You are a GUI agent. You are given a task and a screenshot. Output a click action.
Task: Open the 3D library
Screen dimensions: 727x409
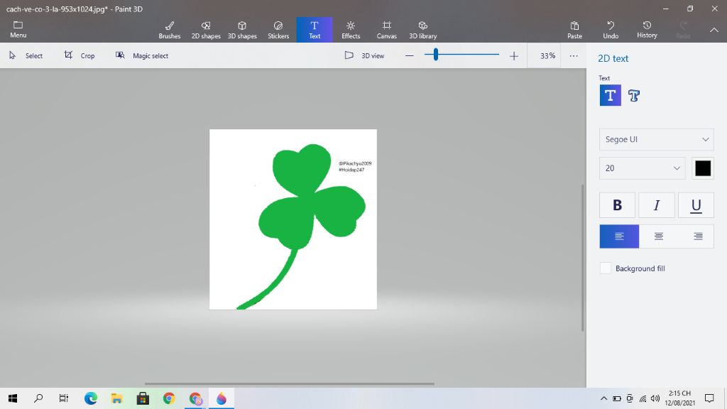(x=423, y=29)
